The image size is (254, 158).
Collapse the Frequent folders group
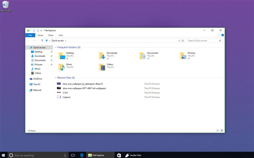coord(56,47)
